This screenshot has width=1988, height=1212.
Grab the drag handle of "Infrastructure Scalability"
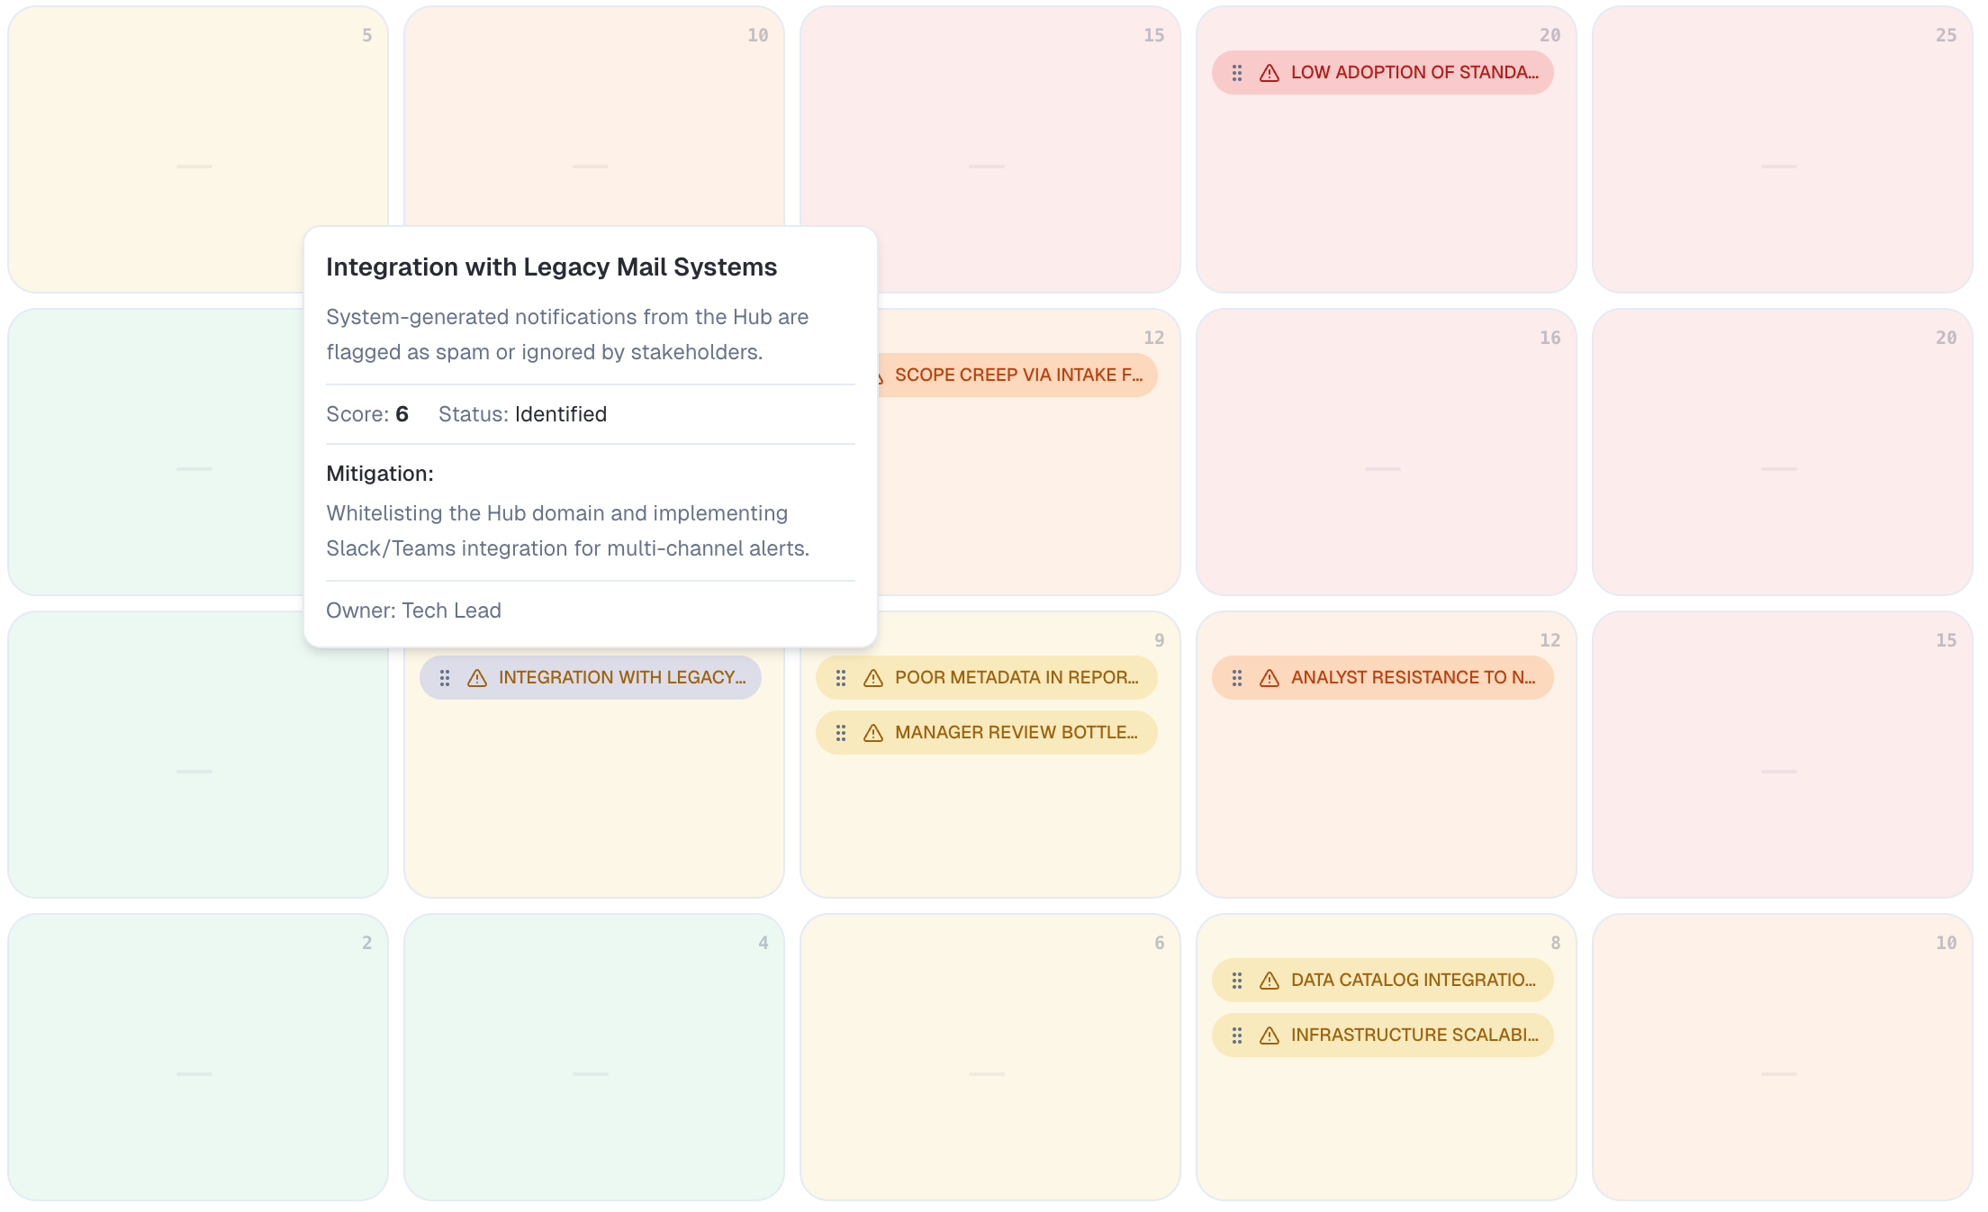[x=1237, y=1034]
